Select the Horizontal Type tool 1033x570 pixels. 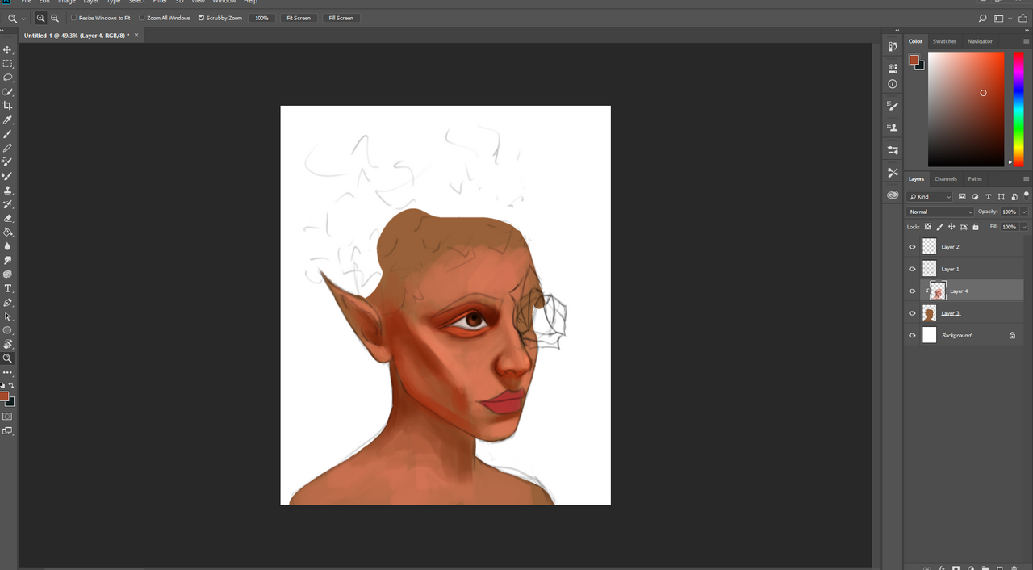pos(8,288)
